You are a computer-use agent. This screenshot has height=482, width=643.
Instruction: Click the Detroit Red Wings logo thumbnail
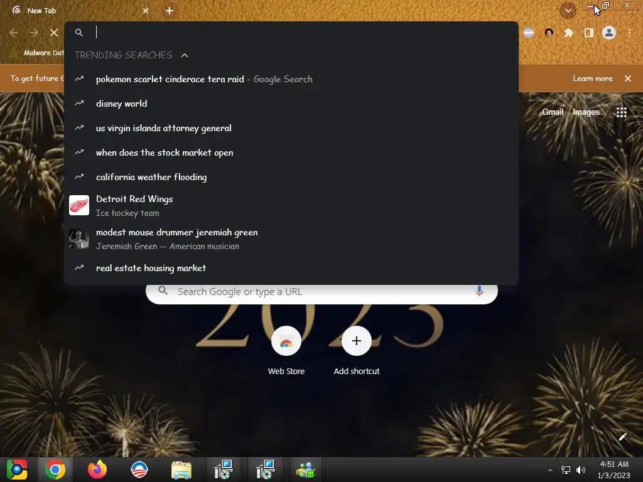click(x=79, y=205)
